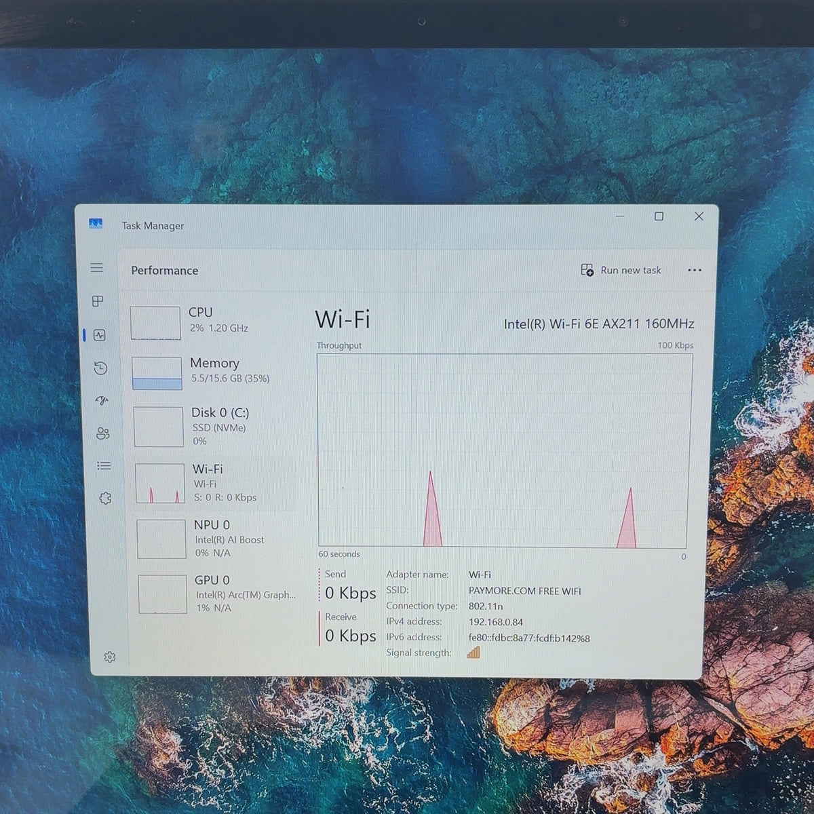Screen dimensions: 814x814
Task: Open the three-dot more options menu
Action: point(694,270)
